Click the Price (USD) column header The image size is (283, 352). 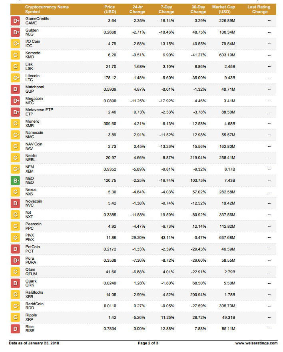[110, 10]
